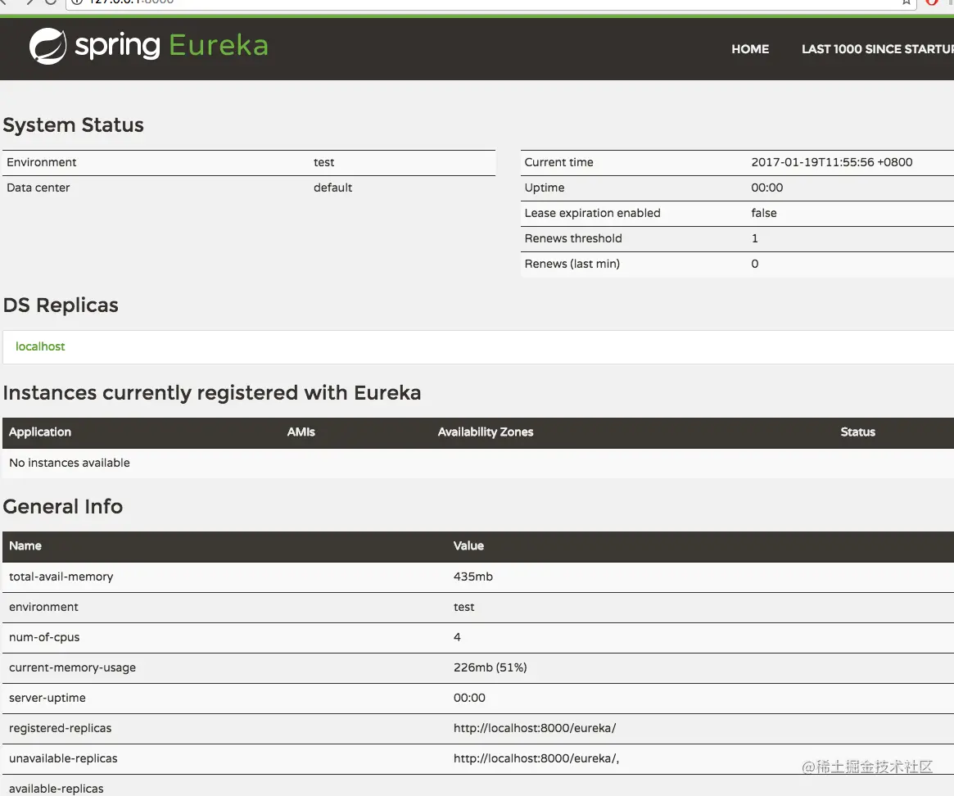Select the Lease expiration enabled label

[x=592, y=214]
